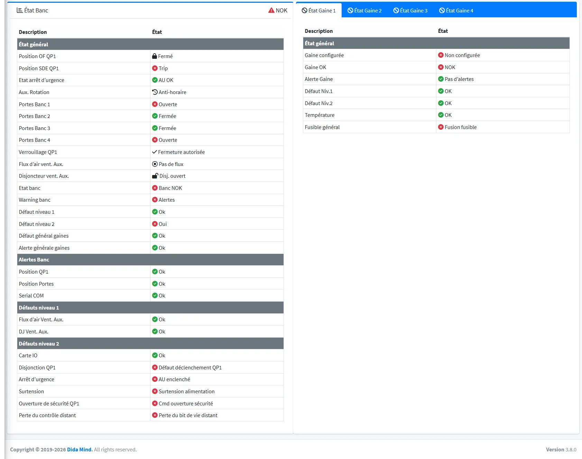Click the green icon in the Portes Banc 2 row
This screenshot has width=582, height=459.
coord(155,116)
